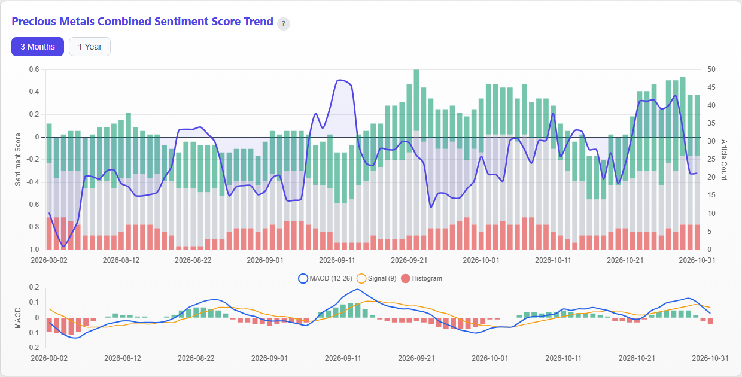Switch to the 1 Year range
The image size is (742, 377).
click(x=90, y=47)
